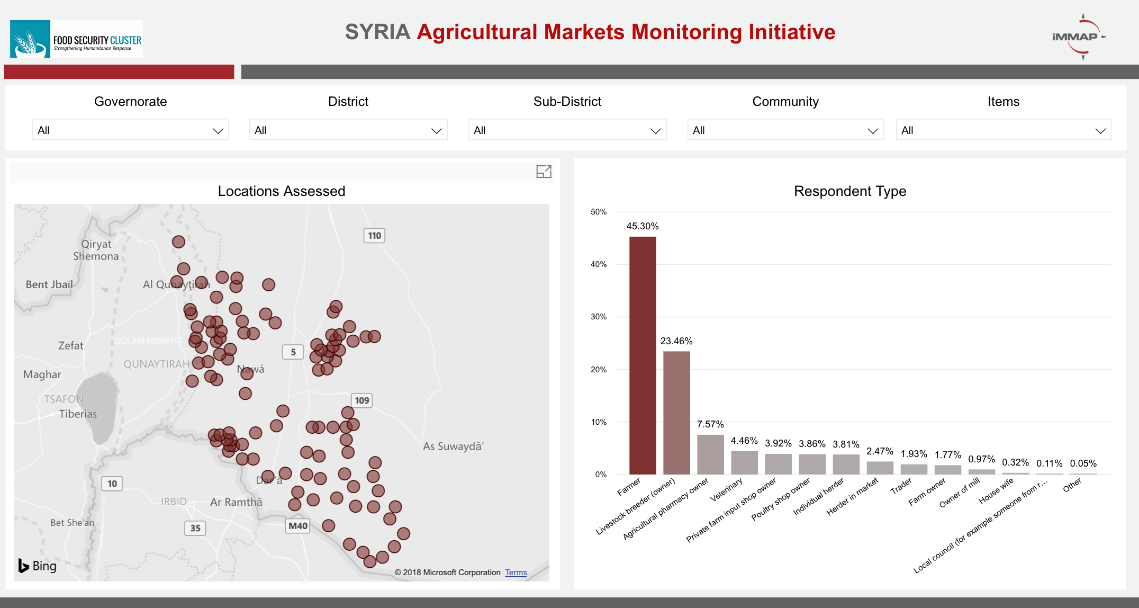This screenshot has height=608, width=1139.
Task: Click the route 5 road marker
Action: pyautogui.click(x=293, y=352)
